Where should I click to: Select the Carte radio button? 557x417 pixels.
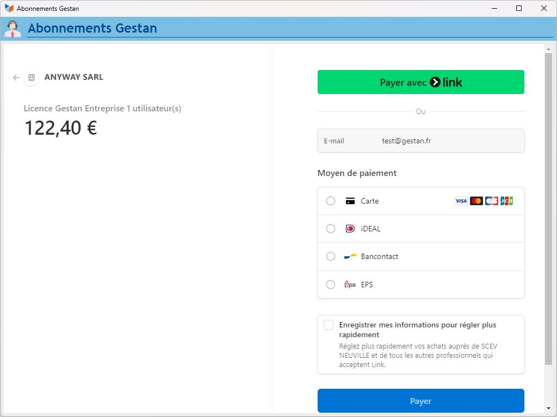pyautogui.click(x=331, y=201)
